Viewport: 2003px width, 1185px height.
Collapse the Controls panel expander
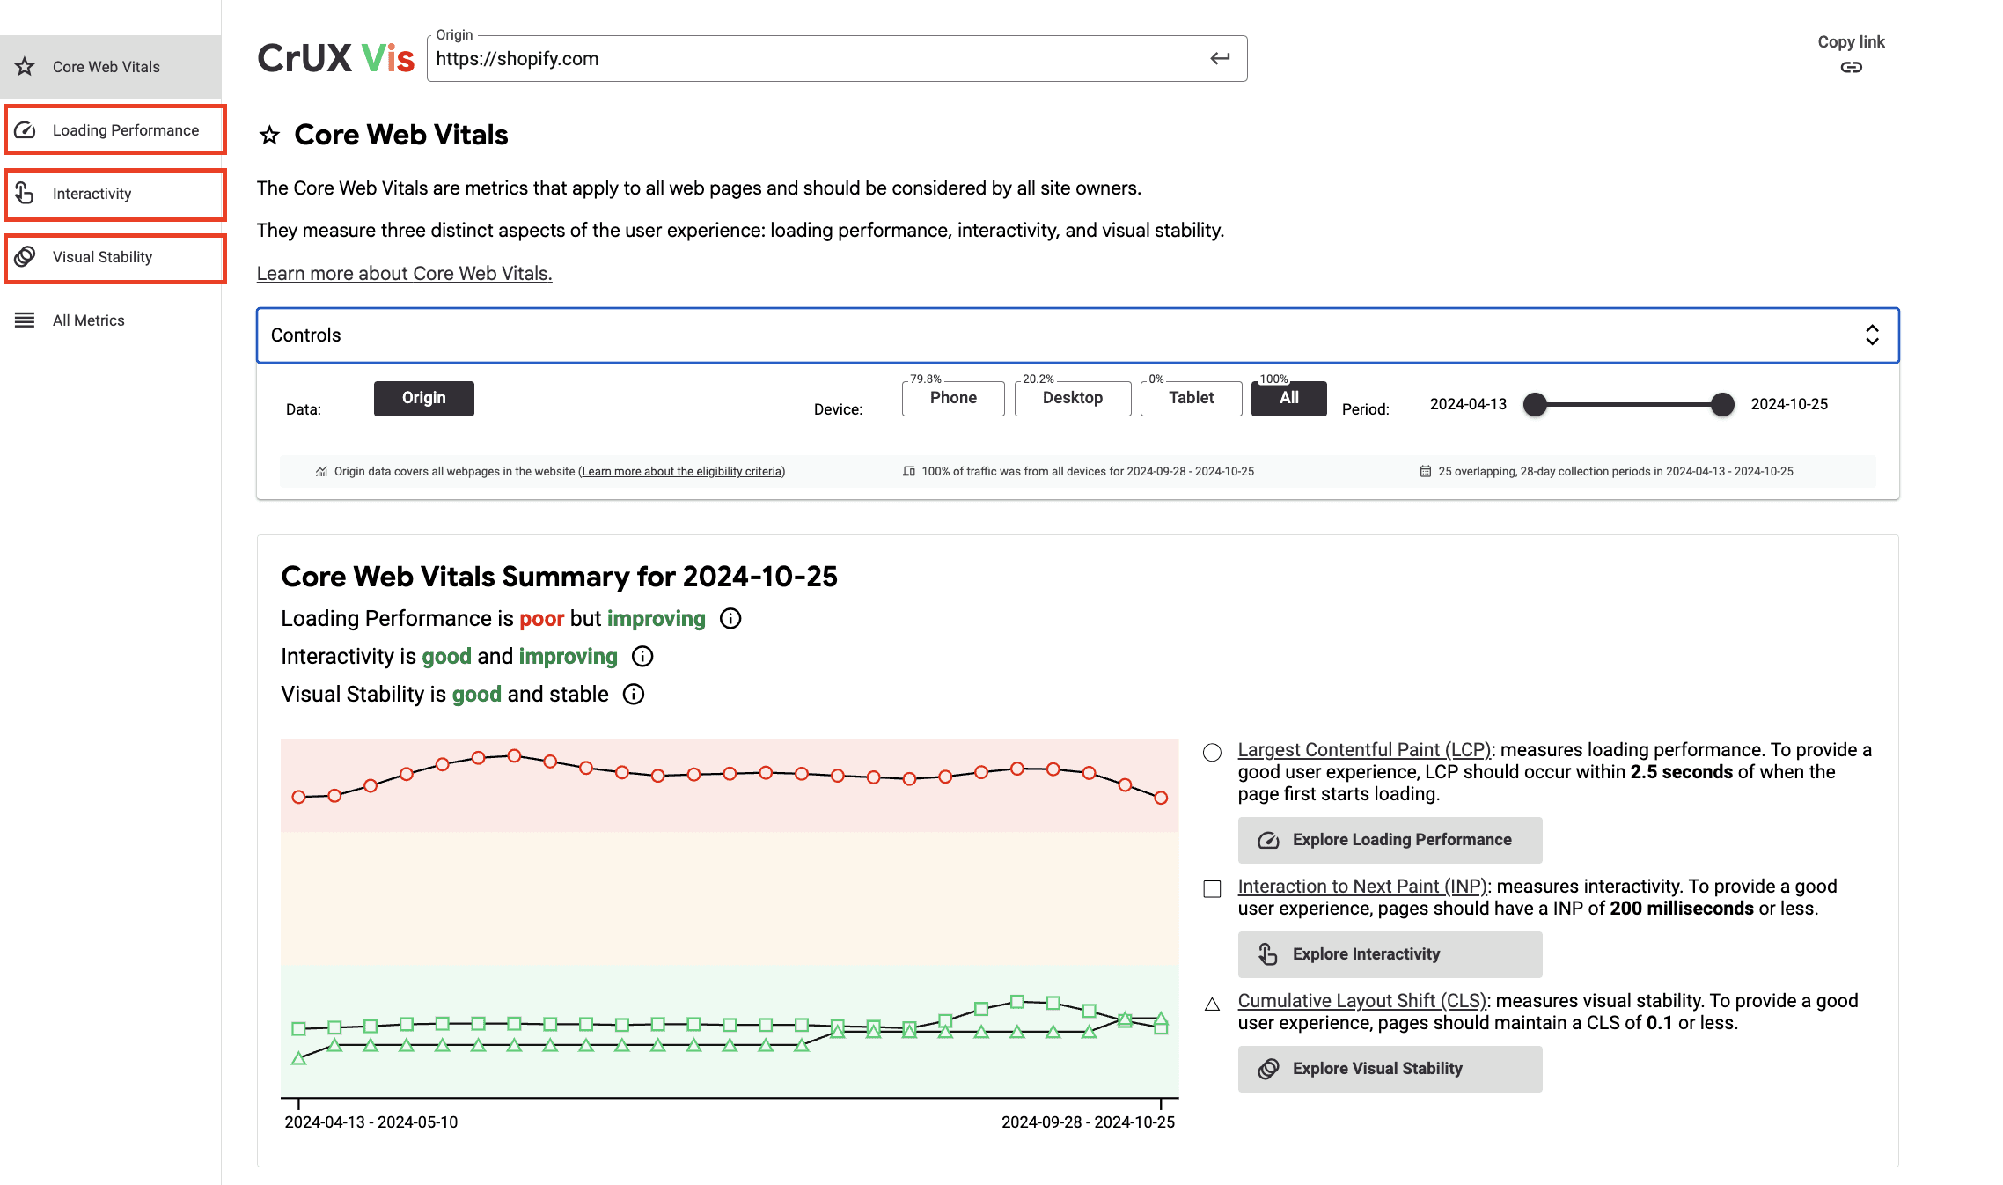[x=1872, y=335]
